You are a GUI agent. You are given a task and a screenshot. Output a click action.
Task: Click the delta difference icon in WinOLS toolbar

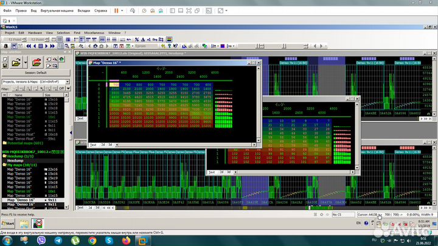click(143, 39)
